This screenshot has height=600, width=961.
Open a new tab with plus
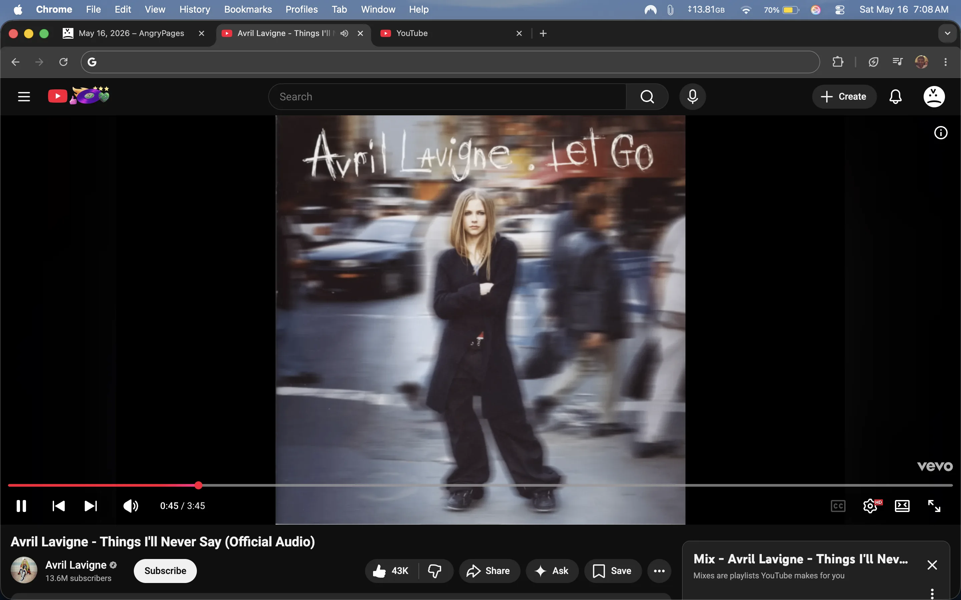click(x=543, y=33)
